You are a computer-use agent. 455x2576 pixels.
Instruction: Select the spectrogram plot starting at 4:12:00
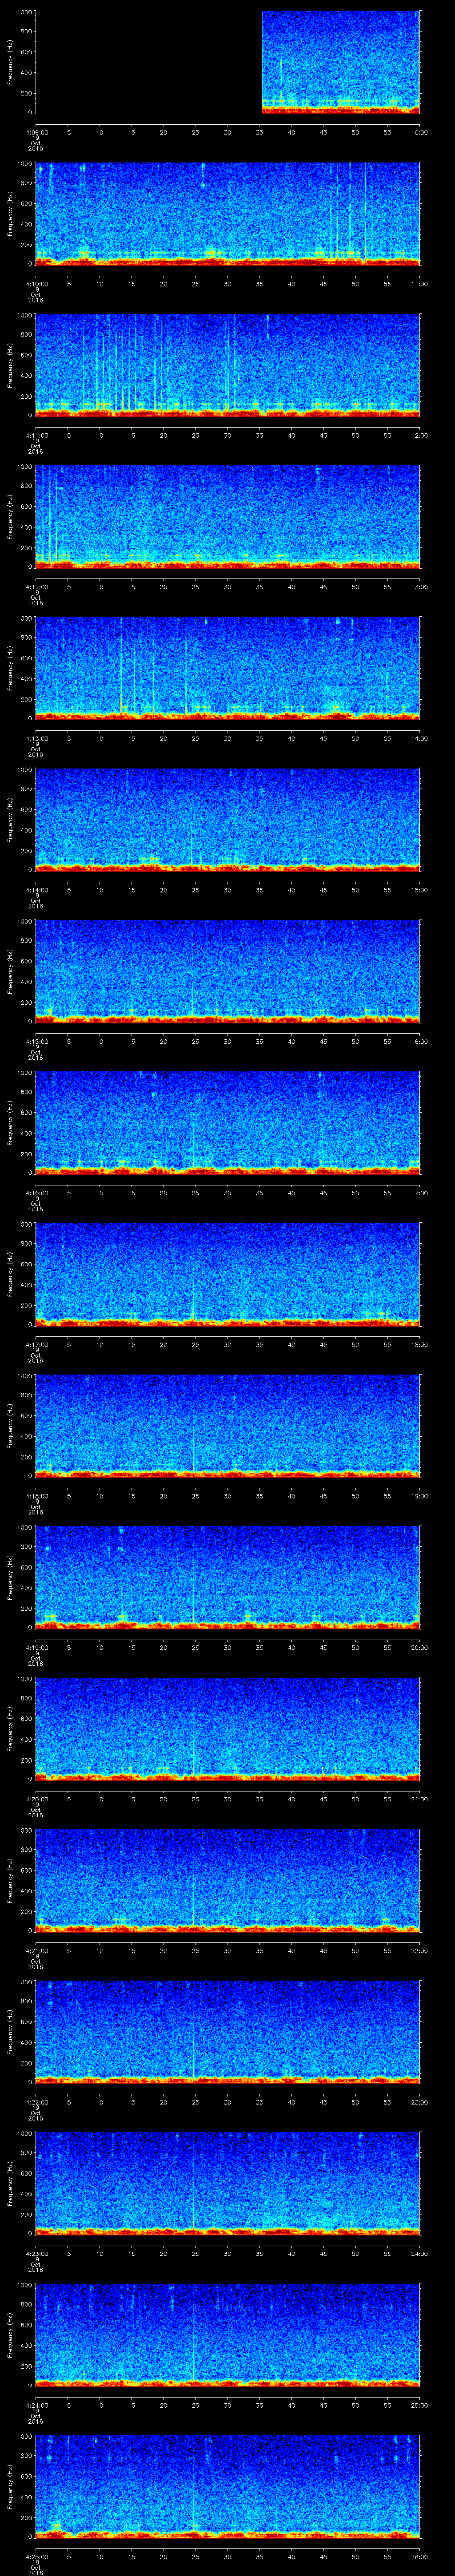pos(227,517)
